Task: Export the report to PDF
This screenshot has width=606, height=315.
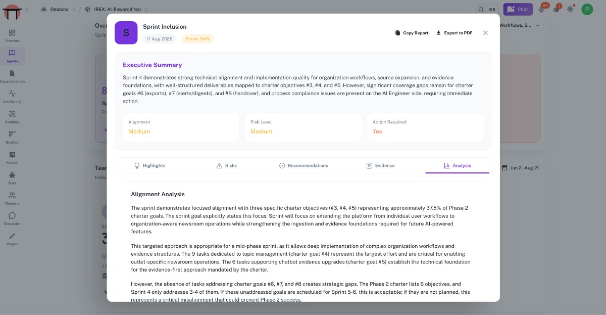Action: [454, 33]
